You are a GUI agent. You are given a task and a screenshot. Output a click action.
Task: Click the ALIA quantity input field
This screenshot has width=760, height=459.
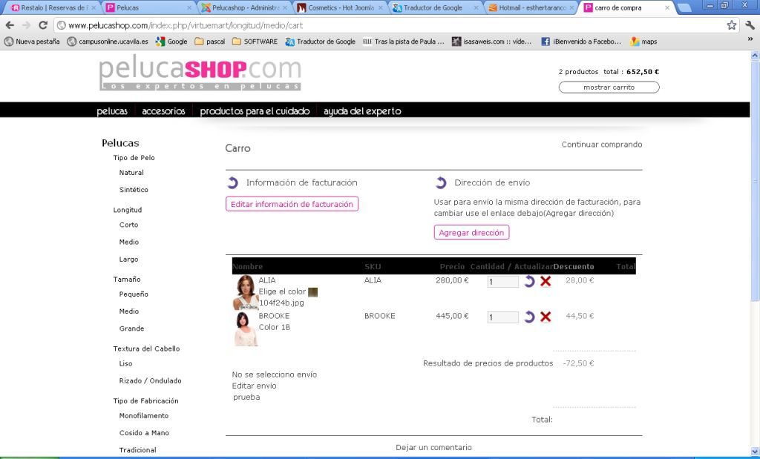click(502, 282)
